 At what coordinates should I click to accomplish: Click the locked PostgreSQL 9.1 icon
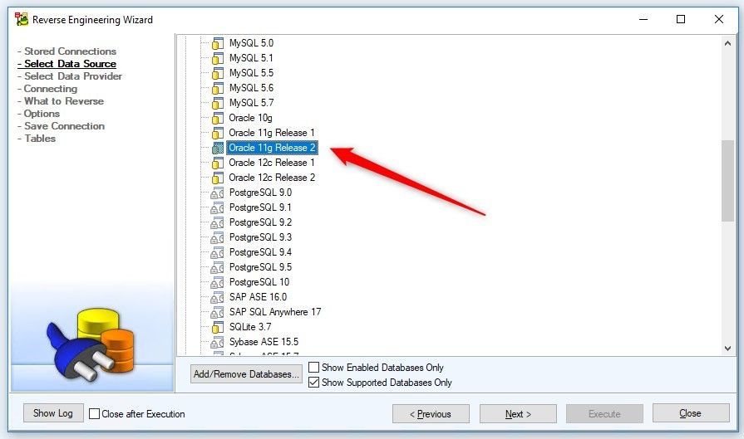tap(217, 208)
